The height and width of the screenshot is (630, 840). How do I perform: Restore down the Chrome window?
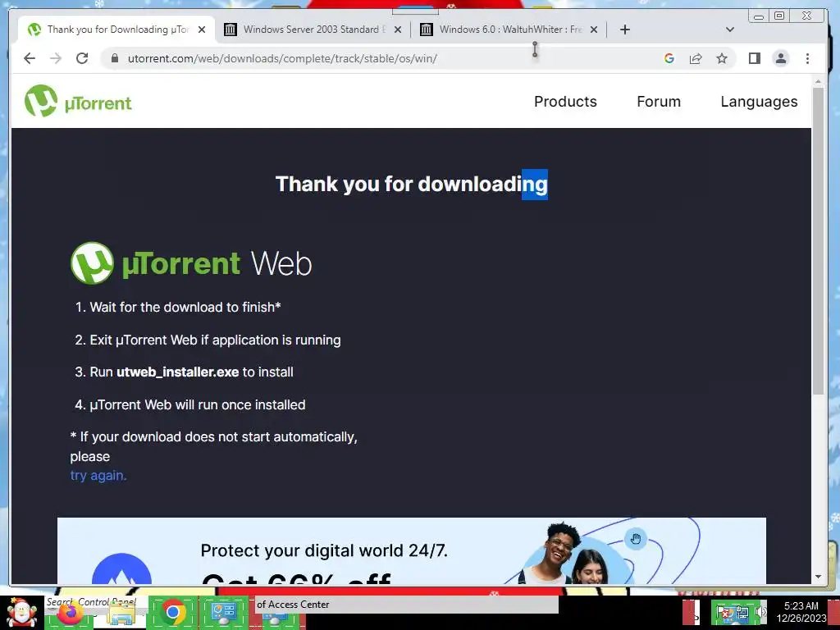[779, 16]
